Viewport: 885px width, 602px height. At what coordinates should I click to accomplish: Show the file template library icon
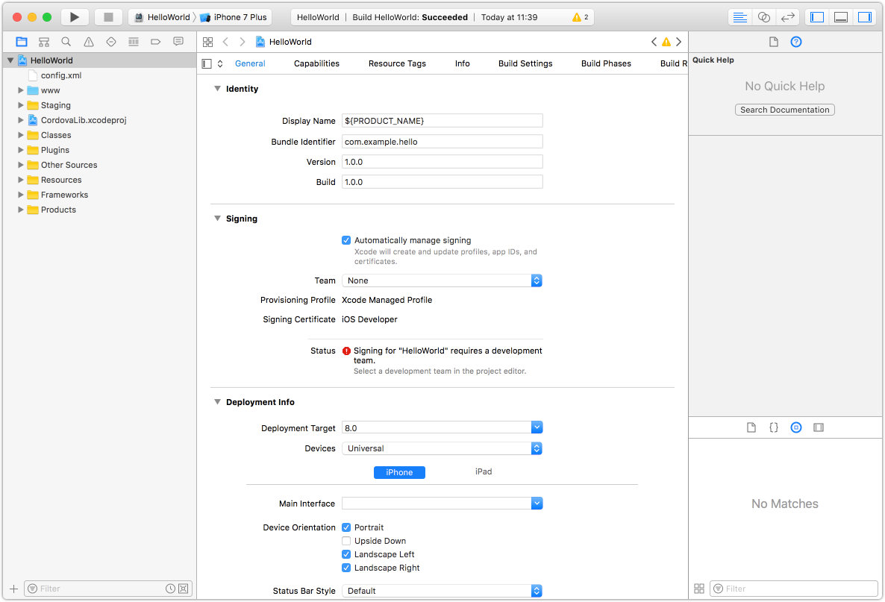[x=751, y=427]
